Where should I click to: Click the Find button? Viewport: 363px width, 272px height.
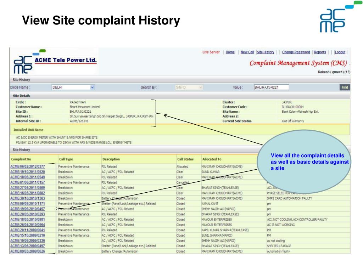coord(345,87)
